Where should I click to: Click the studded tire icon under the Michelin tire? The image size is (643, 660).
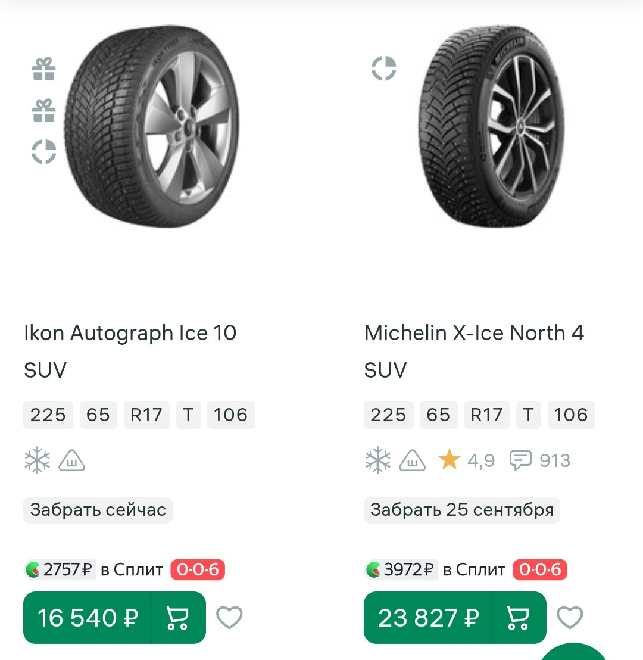(412, 460)
